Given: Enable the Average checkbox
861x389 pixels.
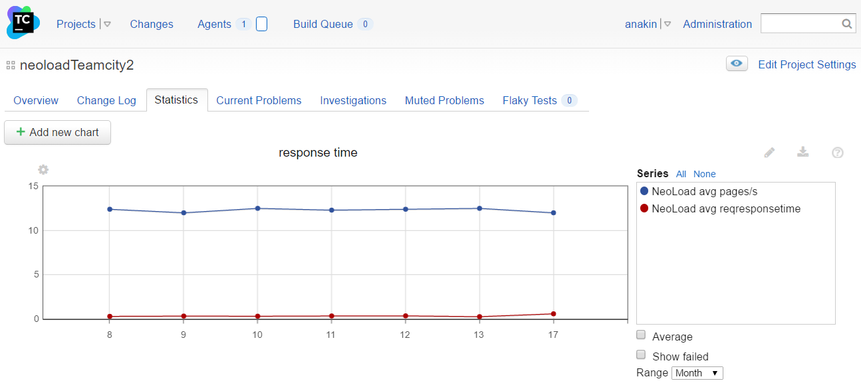Looking at the screenshot, I should pos(641,335).
